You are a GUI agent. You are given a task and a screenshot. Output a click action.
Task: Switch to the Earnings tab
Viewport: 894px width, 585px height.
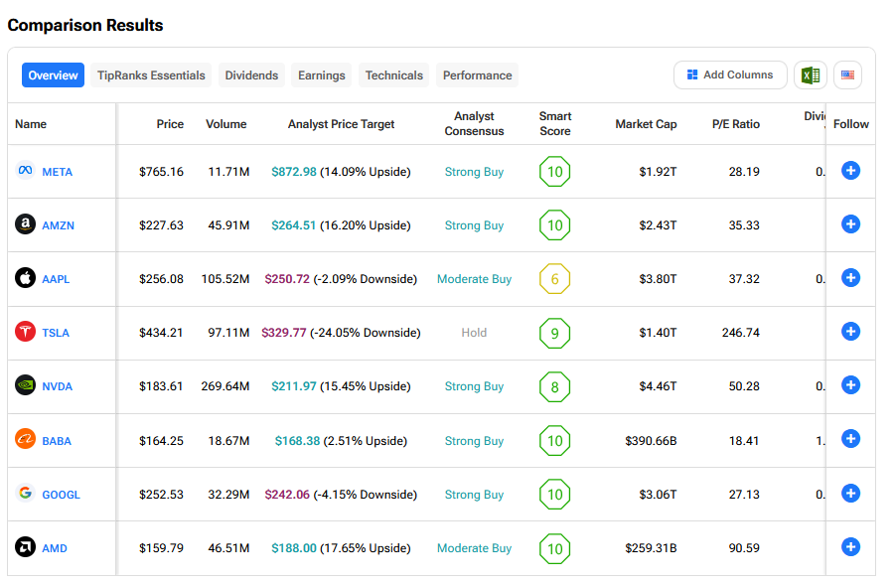click(322, 75)
